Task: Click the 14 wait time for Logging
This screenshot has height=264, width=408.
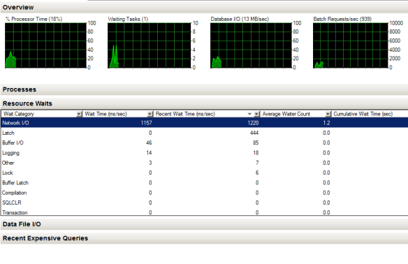Action: (x=149, y=153)
